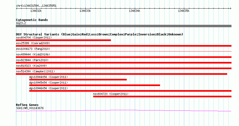Click the chr6:134631594..134635951 coordinate label
This screenshot has width=239, height=126.
click(x=36, y=6)
